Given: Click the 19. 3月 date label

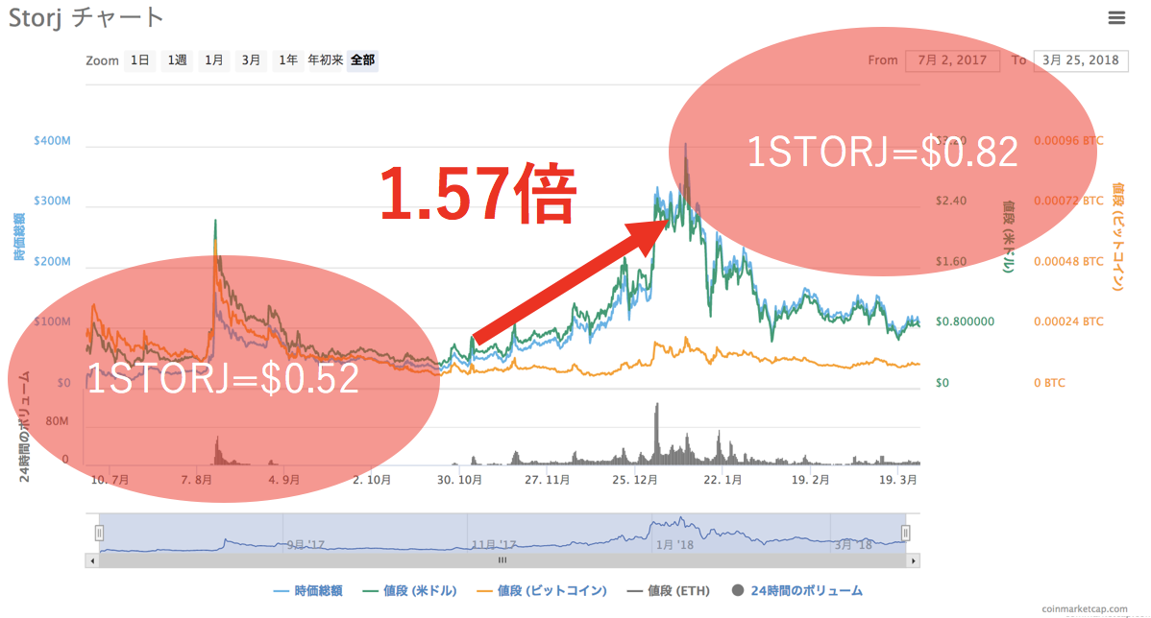Looking at the screenshot, I should [897, 480].
